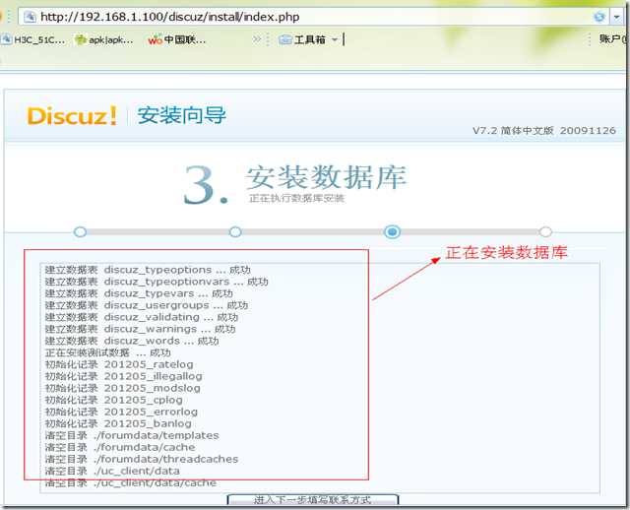This screenshot has width=630, height=510.
Task: Click log line discuz_usergroups
Action: click(x=147, y=305)
